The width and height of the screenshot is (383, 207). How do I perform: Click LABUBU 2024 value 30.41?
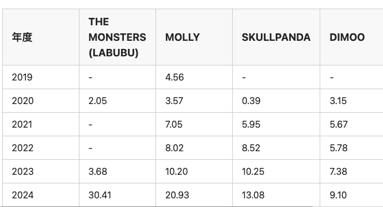point(100,195)
